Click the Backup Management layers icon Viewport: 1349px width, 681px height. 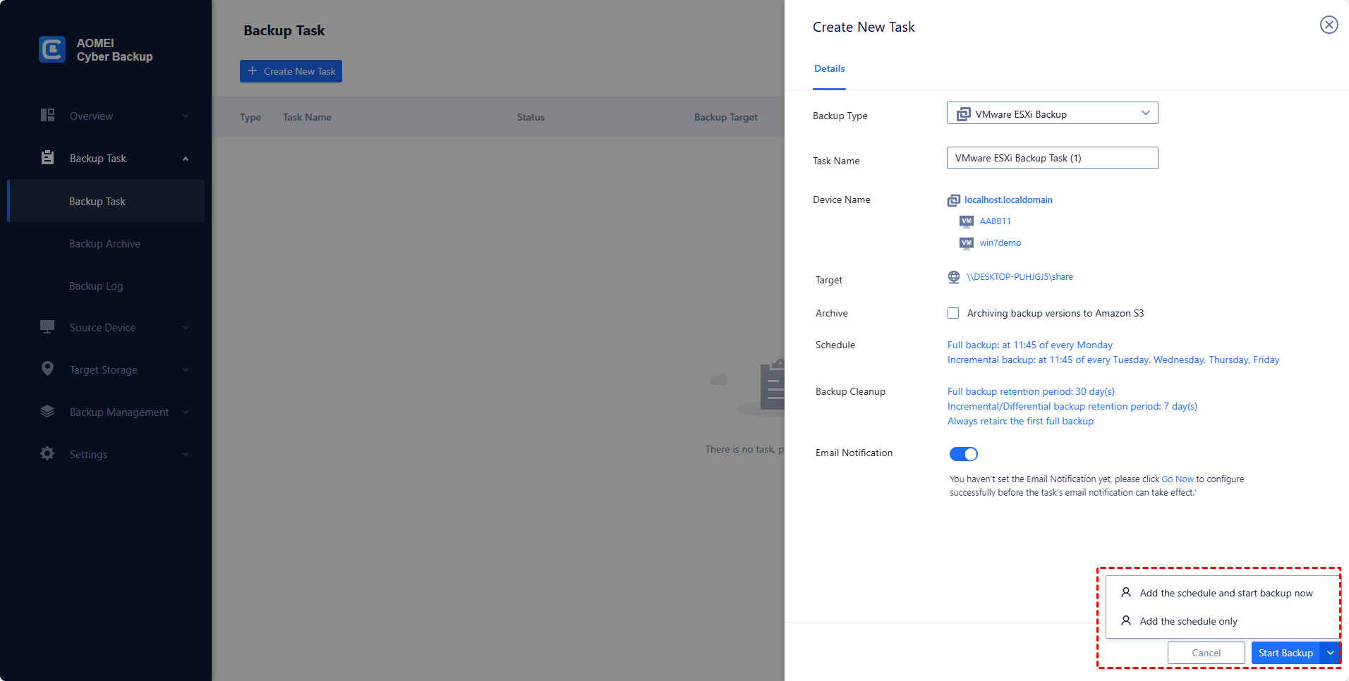[x=47, y=412]
